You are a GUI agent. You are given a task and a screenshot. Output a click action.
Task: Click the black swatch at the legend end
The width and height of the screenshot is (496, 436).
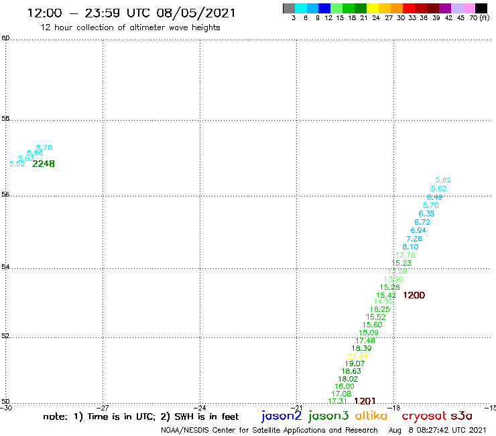[481, 8]
